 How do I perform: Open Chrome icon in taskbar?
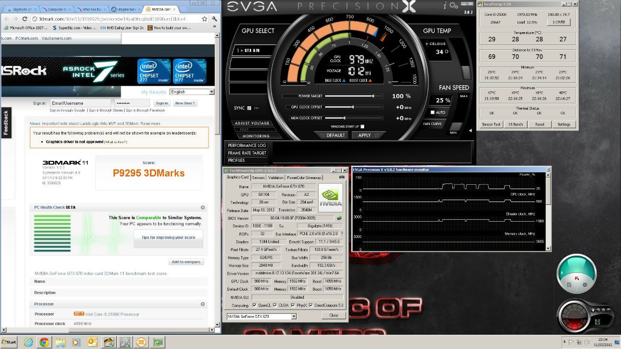(x=44, y=342)
